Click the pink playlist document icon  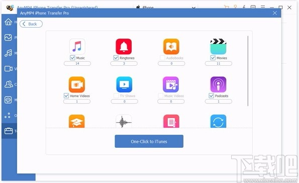point(171,121)
